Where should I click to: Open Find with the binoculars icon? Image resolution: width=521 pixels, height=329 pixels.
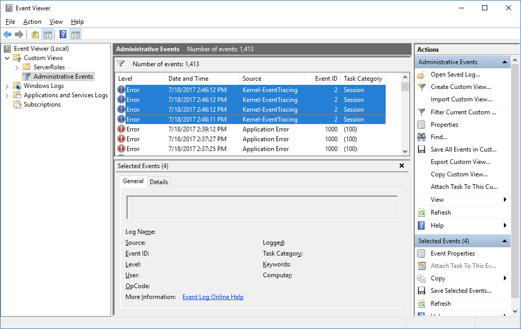(x=441, y=137)
